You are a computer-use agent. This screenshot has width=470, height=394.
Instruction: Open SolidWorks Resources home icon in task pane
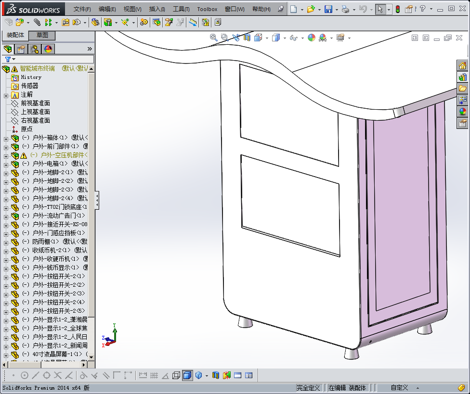(x=462, y=65)
